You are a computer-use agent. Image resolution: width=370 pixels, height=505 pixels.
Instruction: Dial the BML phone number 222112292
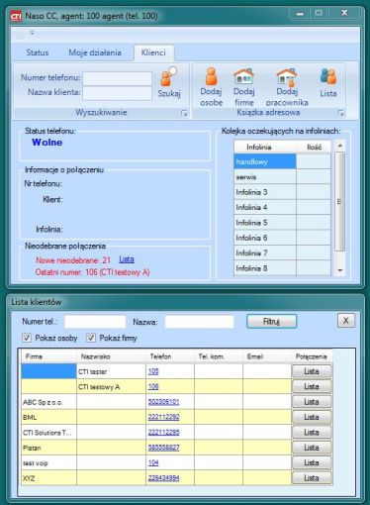(163, 417)
